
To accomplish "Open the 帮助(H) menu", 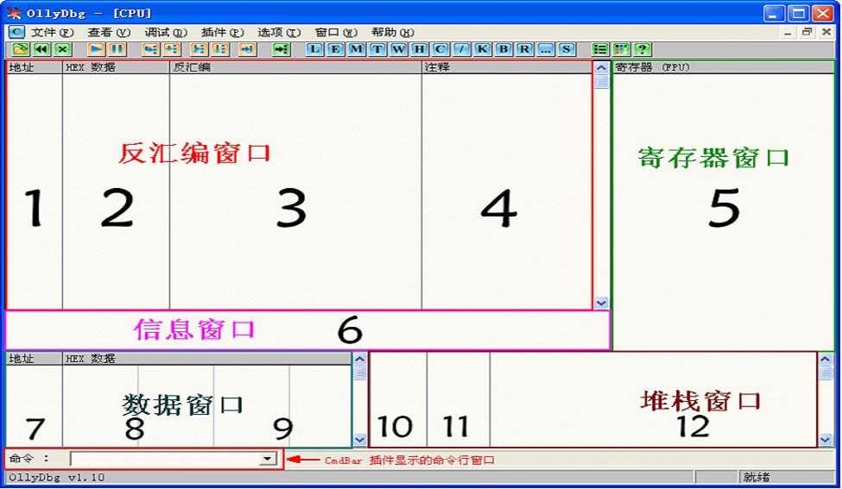I will pos(393,33).
